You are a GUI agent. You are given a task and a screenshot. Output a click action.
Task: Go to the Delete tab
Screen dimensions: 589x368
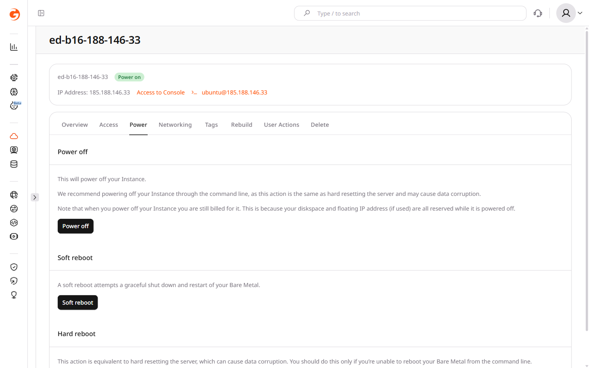click(x=320, y=125)
